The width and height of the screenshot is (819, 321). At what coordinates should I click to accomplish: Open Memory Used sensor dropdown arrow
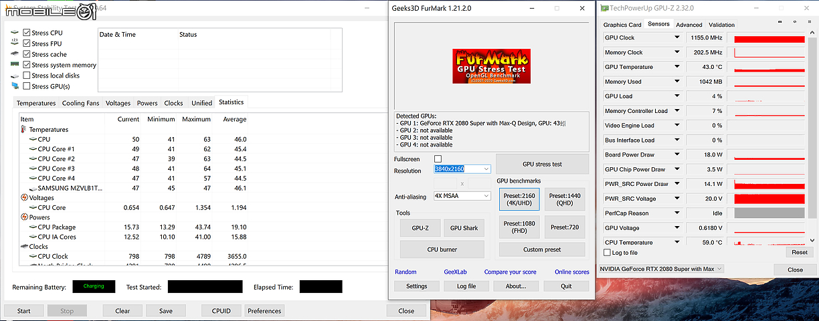[x=676, y=82]
